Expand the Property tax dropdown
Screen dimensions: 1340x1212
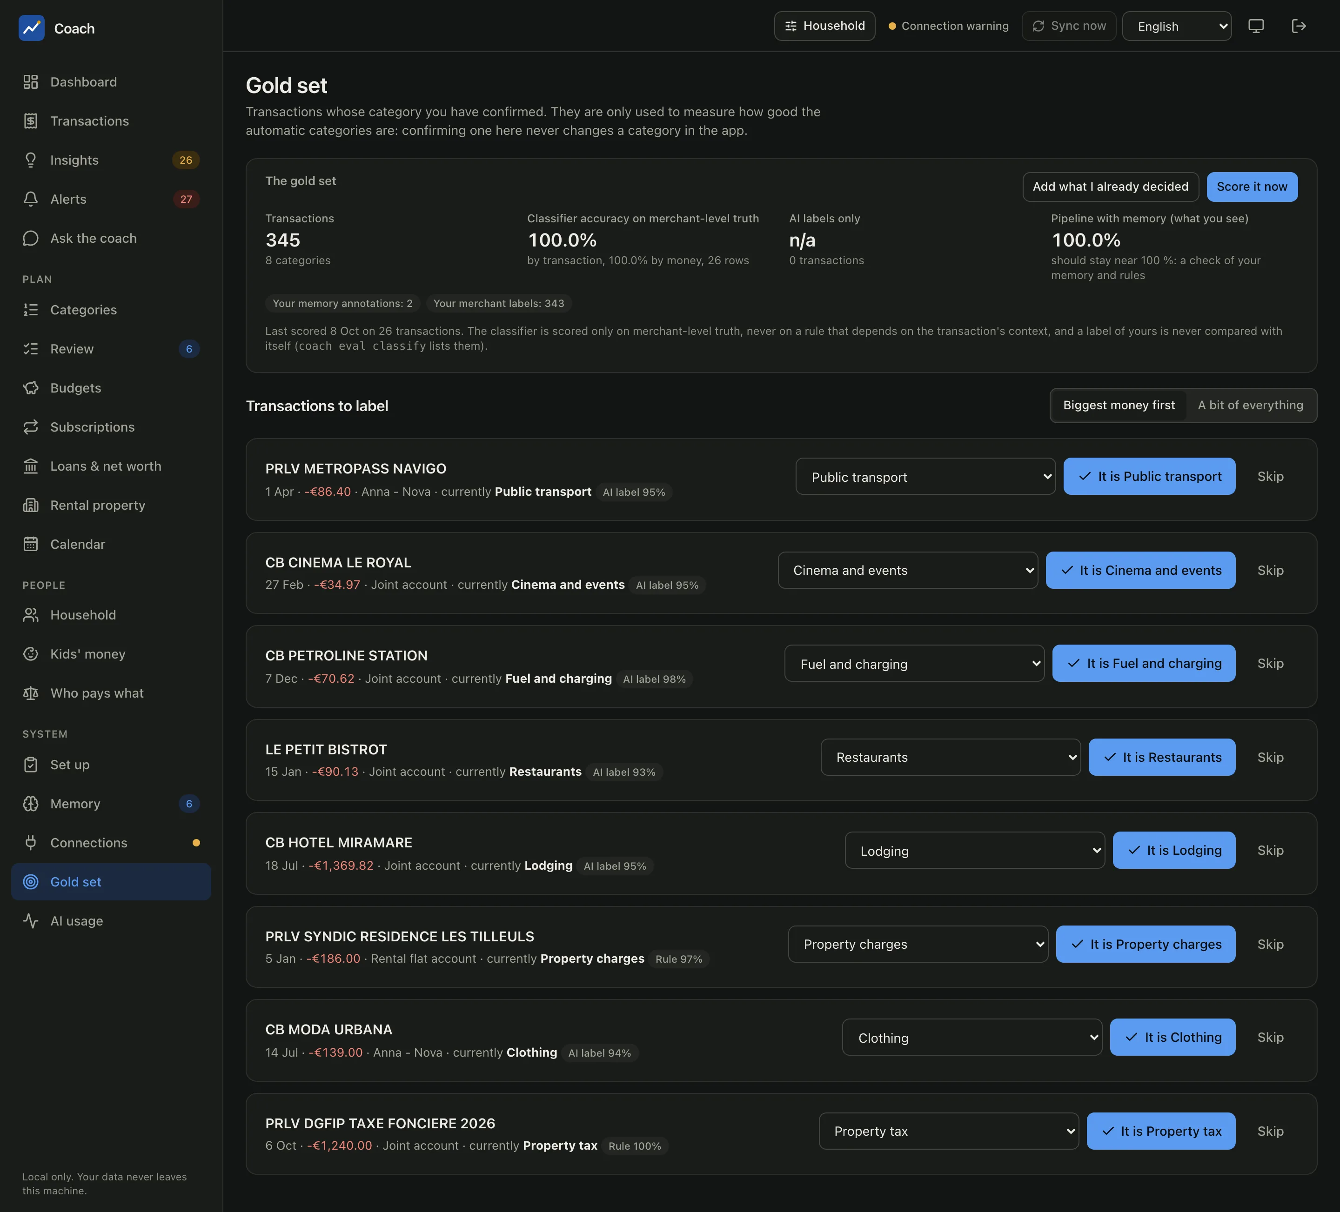949,1131
